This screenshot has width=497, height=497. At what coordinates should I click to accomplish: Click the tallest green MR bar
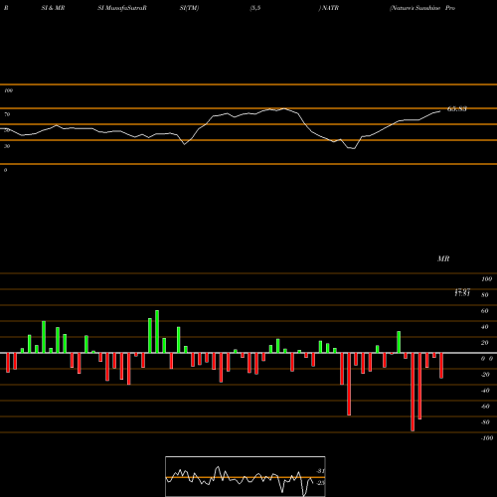pyautogui.click(x=157, y=332)
